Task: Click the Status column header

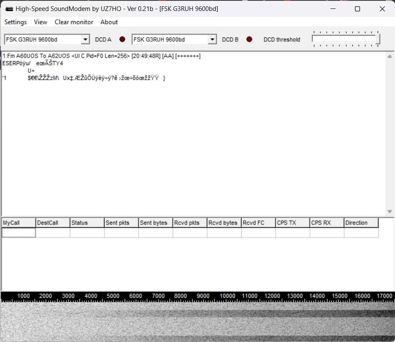Action: point(87,223)
